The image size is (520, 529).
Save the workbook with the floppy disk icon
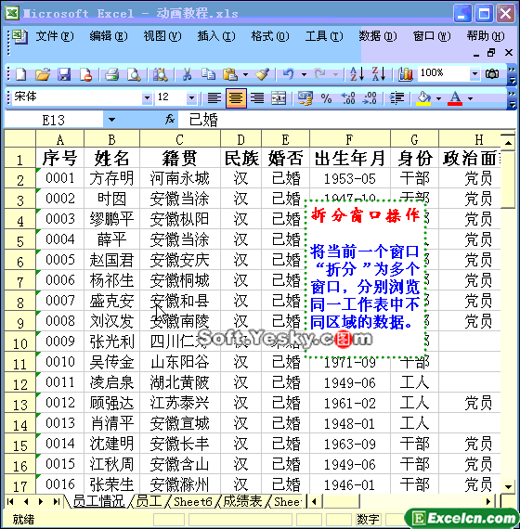[64, 74]
